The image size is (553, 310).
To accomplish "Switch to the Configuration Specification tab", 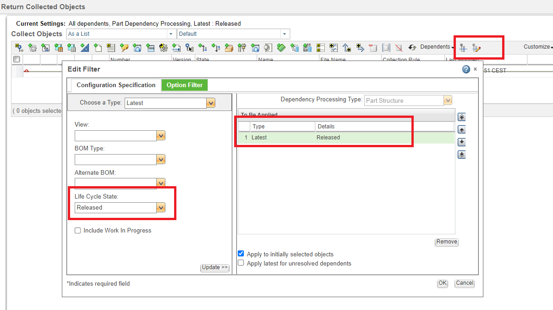I will pos(115,85).
